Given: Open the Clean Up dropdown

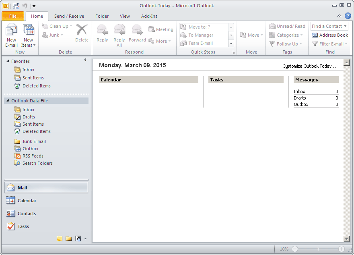Looking at the screenshot, I should [57, 26].
